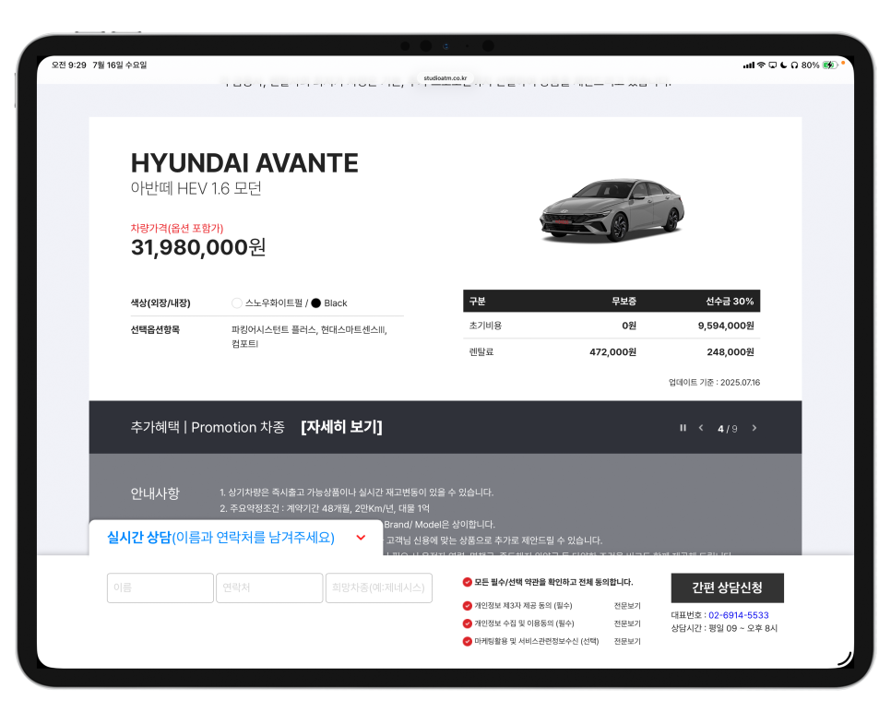Select the 스노우화이트펄 exterior color swatch

236,303
